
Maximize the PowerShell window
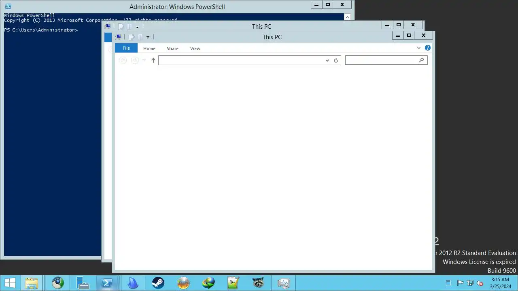pyautogui.click(x=328, y=5)
